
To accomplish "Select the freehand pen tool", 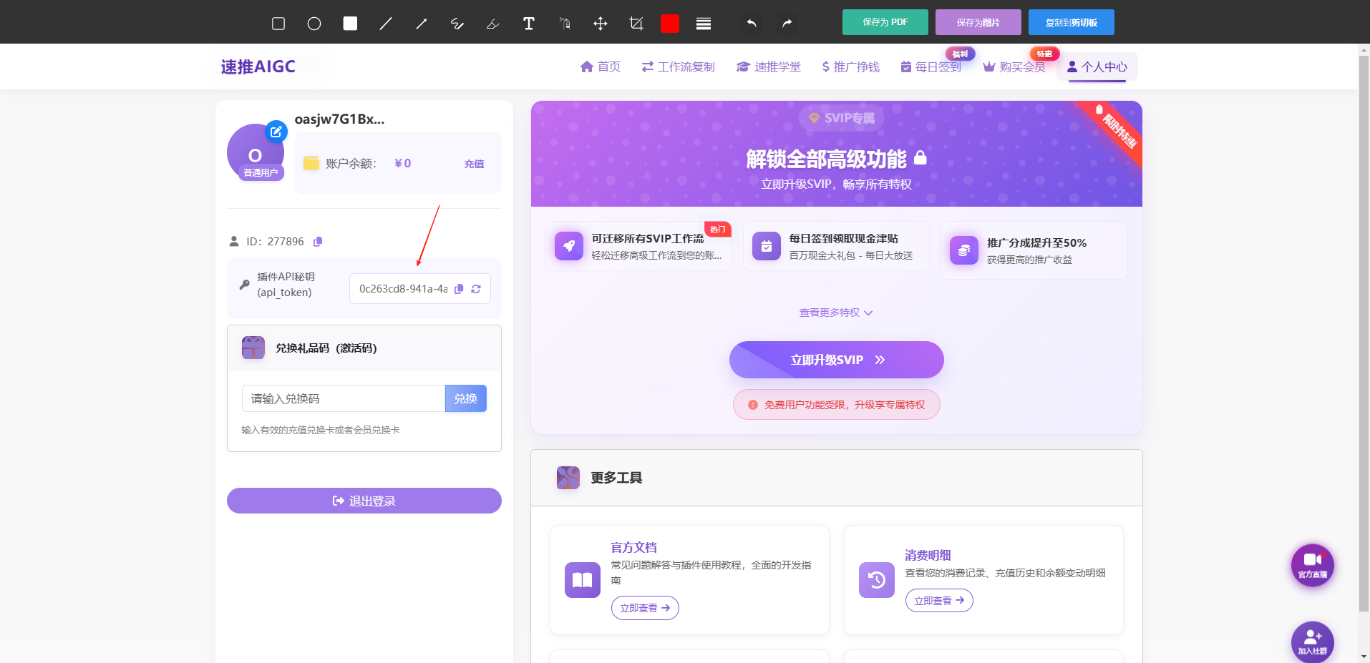I will click(x=457, y=24).
